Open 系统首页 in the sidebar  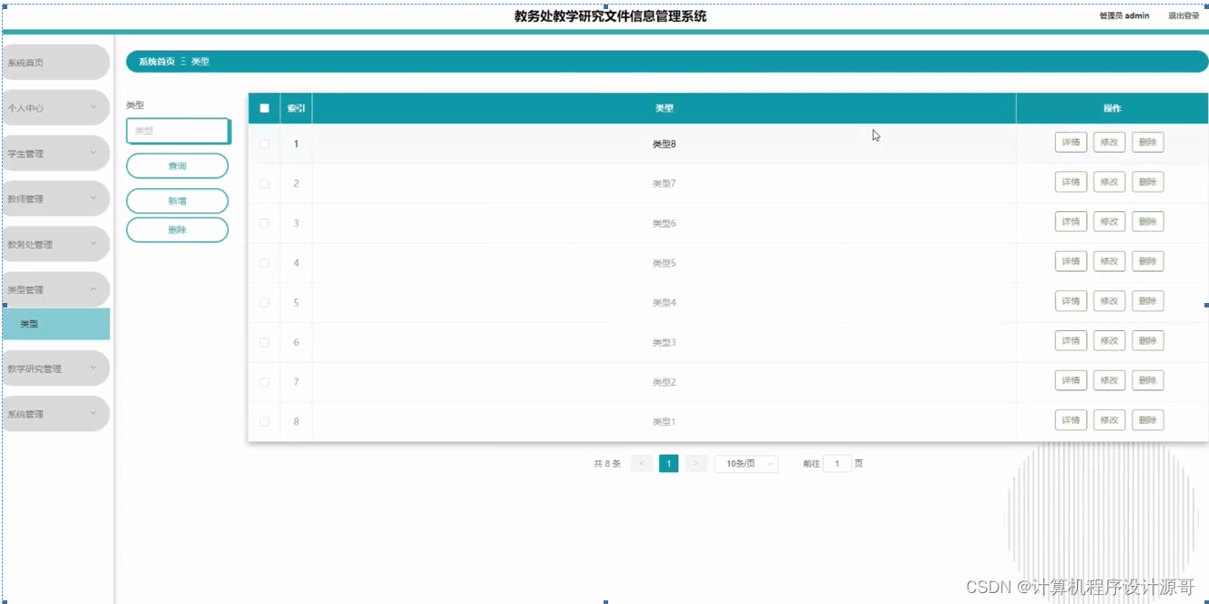coord(55,63)
